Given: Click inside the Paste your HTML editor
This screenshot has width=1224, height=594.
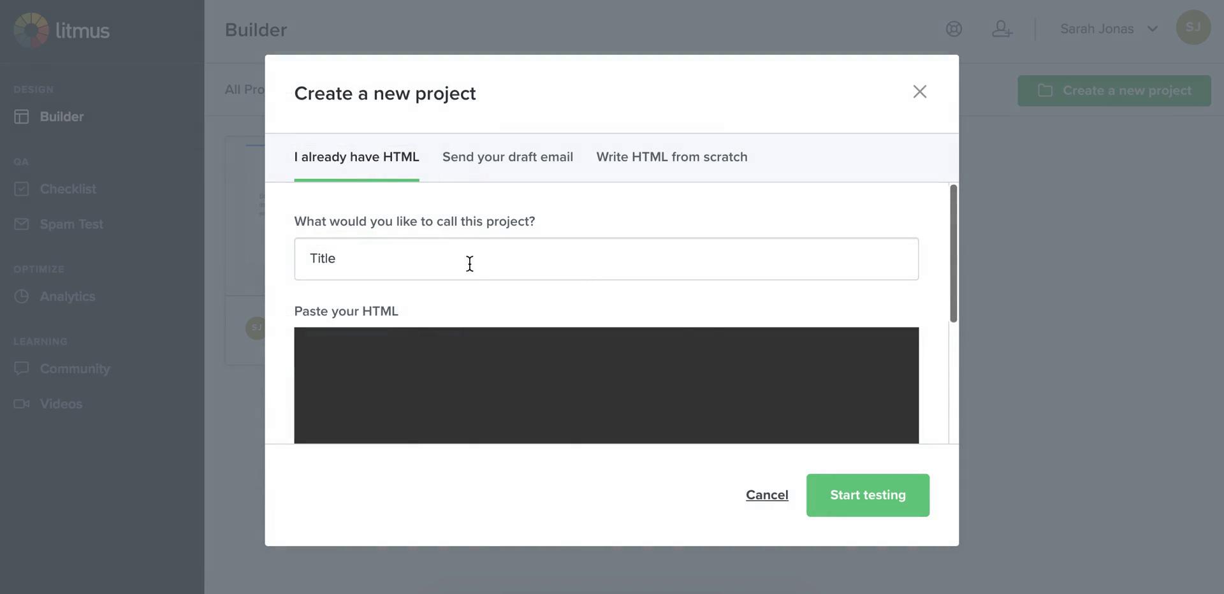Looking at the screenshot, I should pyautogui.click(x=606, y=386).
